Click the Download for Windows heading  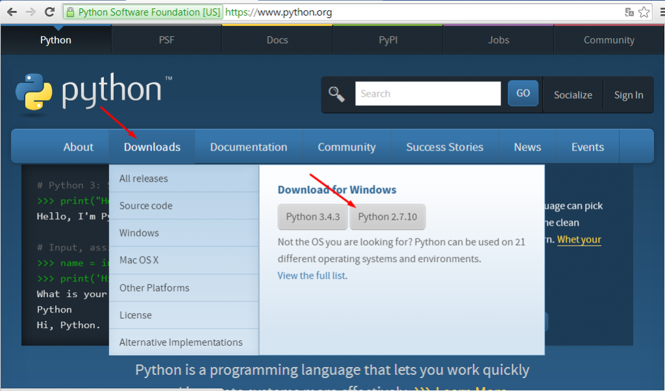point(337,190)
